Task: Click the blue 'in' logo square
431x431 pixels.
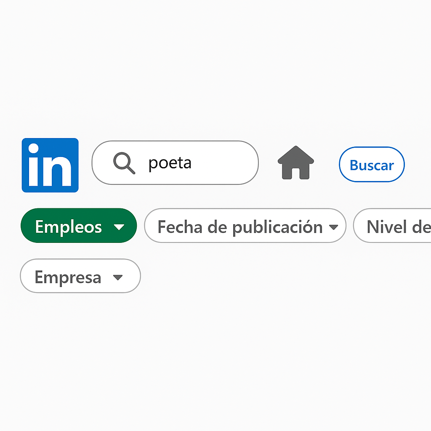Action: point(50,165)
